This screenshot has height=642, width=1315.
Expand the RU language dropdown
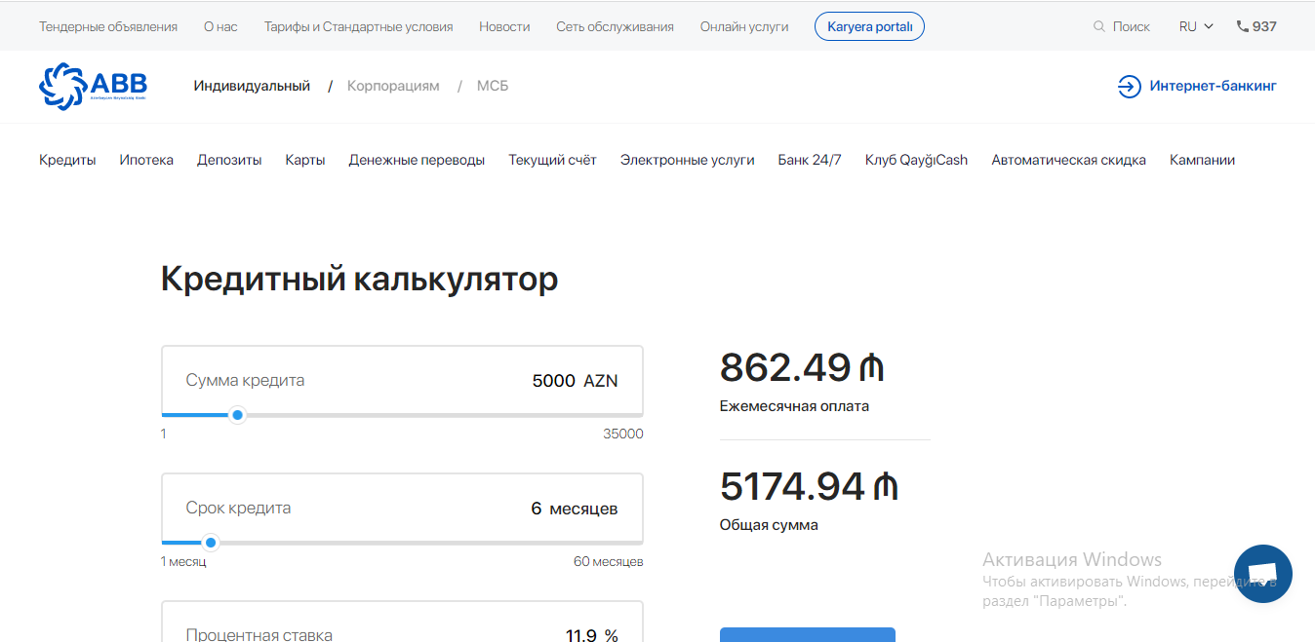[1196, 26]
